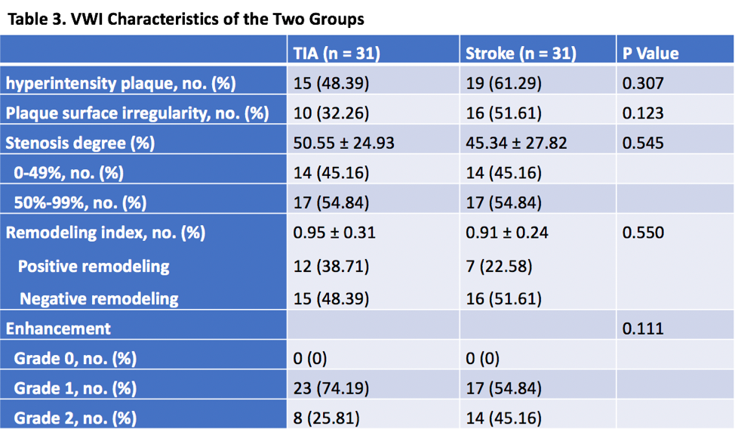Image resolution: width=735 pixels, height=429 pixels.
Task: Select the TIA (n = 31) column header
Action: tap(337, 53)
